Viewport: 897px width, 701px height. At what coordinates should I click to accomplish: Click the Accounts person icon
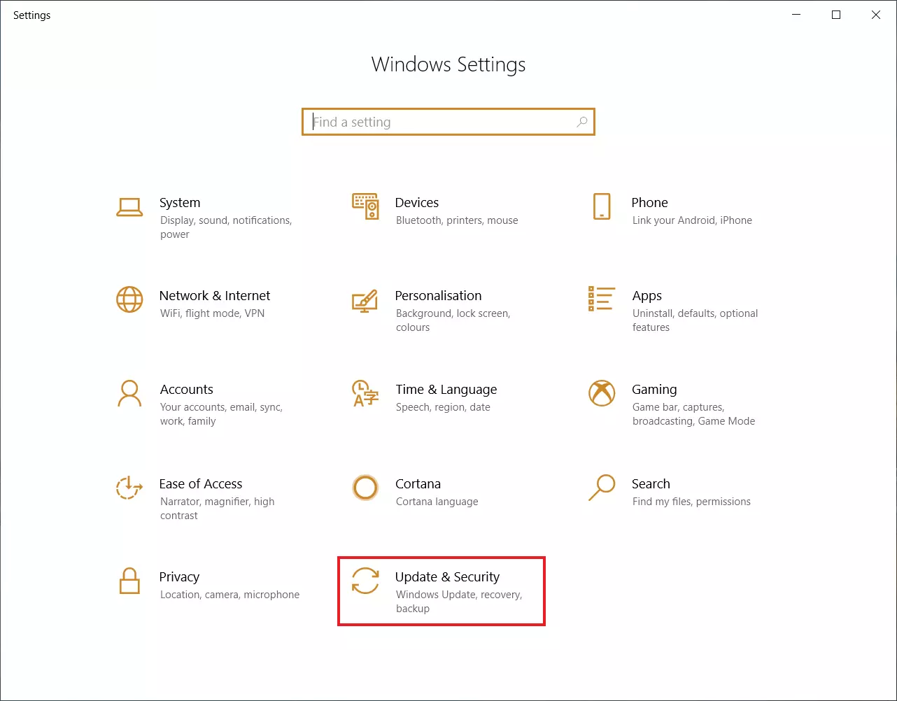tap(129, 393)
